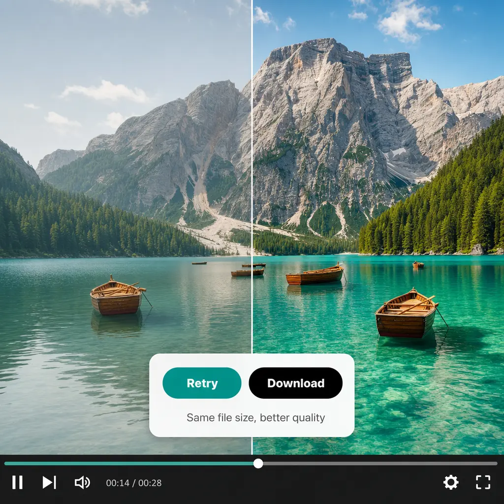Viewport: 504px width, 504px height.
Task: Click the Retry button
Action: point(202,383)
